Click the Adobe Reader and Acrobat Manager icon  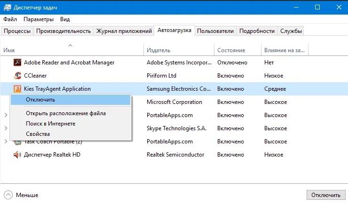17,63
